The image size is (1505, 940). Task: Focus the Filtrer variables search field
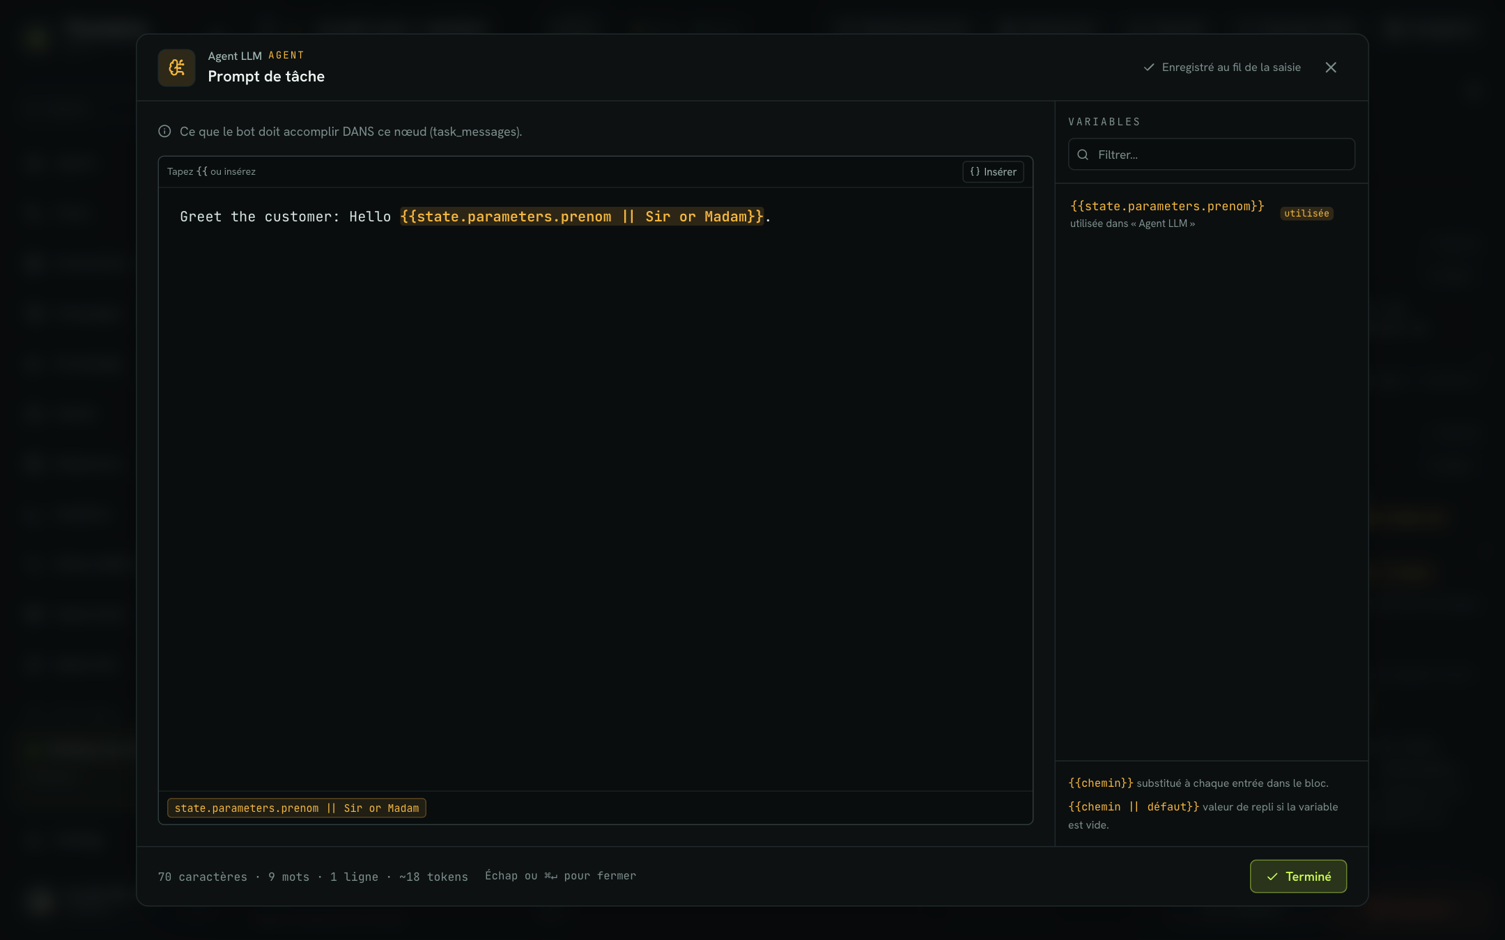tap(1212, 155)
